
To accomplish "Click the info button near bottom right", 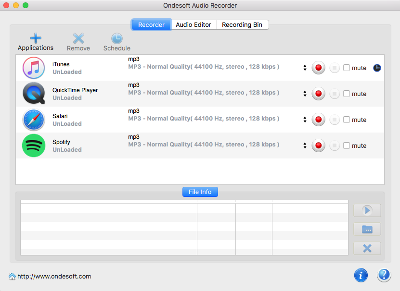I will [361, 275].
